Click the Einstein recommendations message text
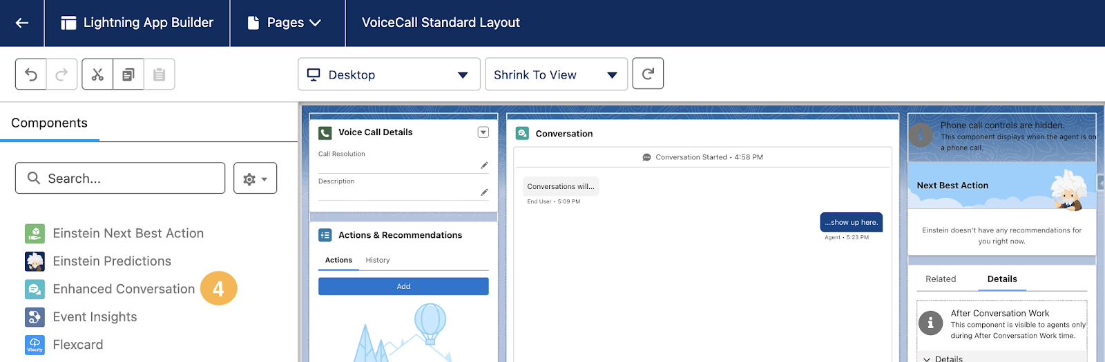The image size is (1105, 362). [x=1002, y=236]
